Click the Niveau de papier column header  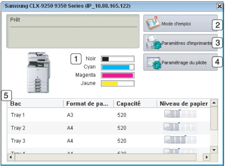(x=184, y=104)
